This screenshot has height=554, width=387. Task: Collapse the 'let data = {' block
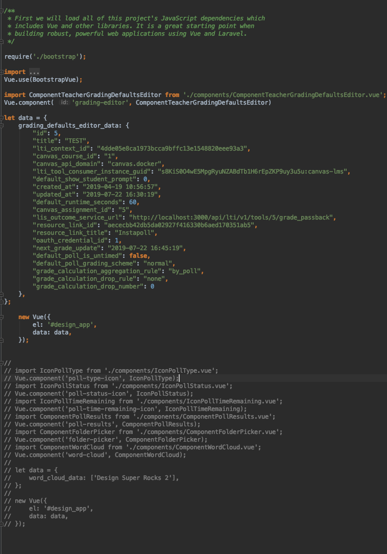[x=2, y=118]
